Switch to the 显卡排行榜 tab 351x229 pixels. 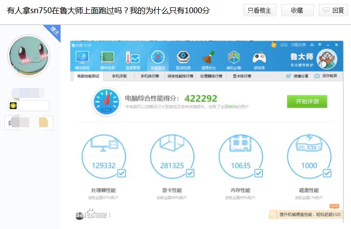click(242, 76)
